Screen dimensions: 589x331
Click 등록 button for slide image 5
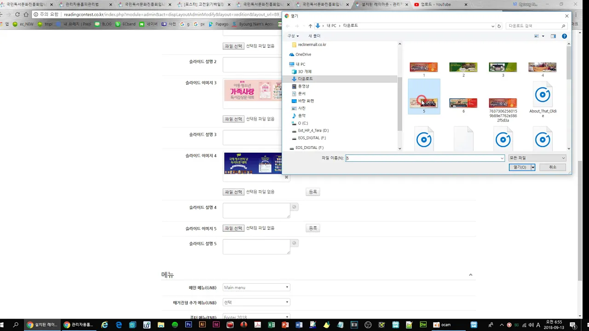(313, 228)
